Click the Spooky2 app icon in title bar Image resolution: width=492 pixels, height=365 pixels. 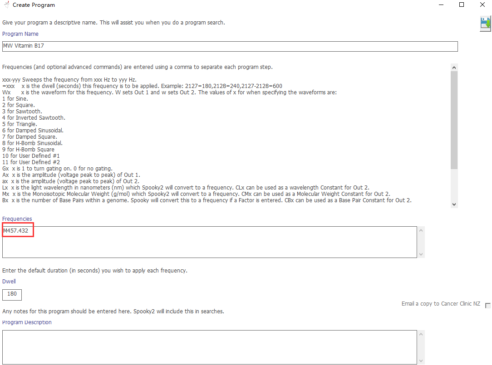6,5
